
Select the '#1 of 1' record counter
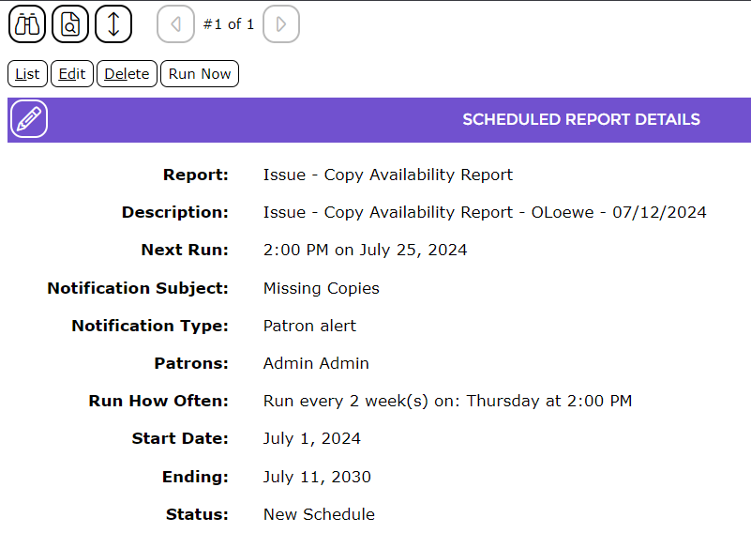point(229,24)
